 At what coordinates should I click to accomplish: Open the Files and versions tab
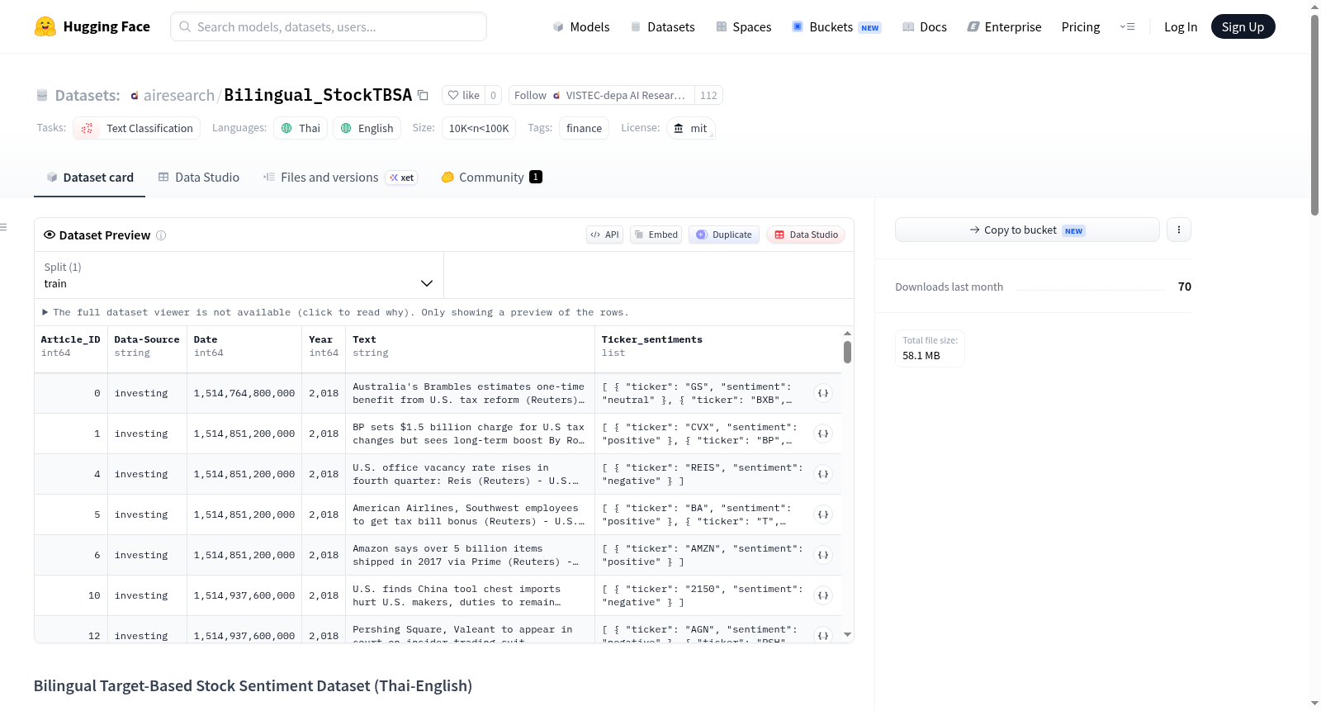pos(340,177)
